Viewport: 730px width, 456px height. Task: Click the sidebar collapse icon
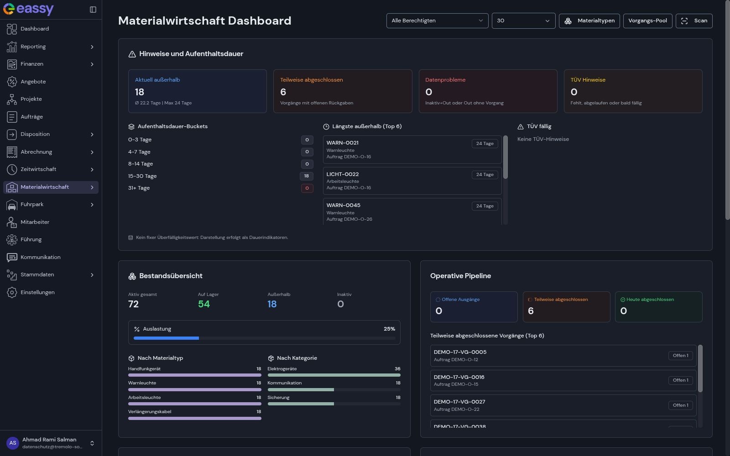[x=93, y=10]
